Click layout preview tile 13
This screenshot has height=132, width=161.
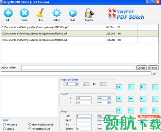pos(119,87)
